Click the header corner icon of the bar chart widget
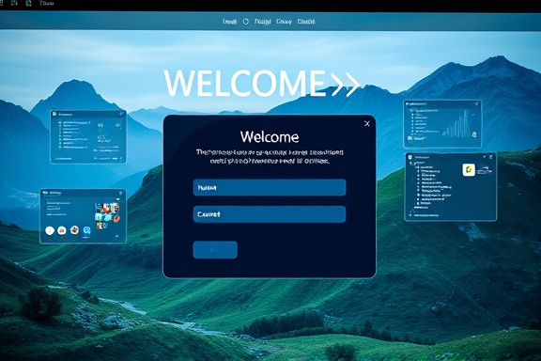This screenshot has height=361, width=541. click(x=477, y=103)
